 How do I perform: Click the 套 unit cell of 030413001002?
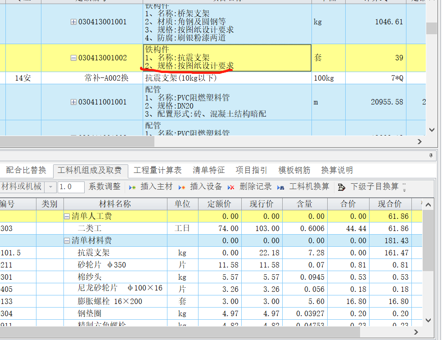point(329,58)
